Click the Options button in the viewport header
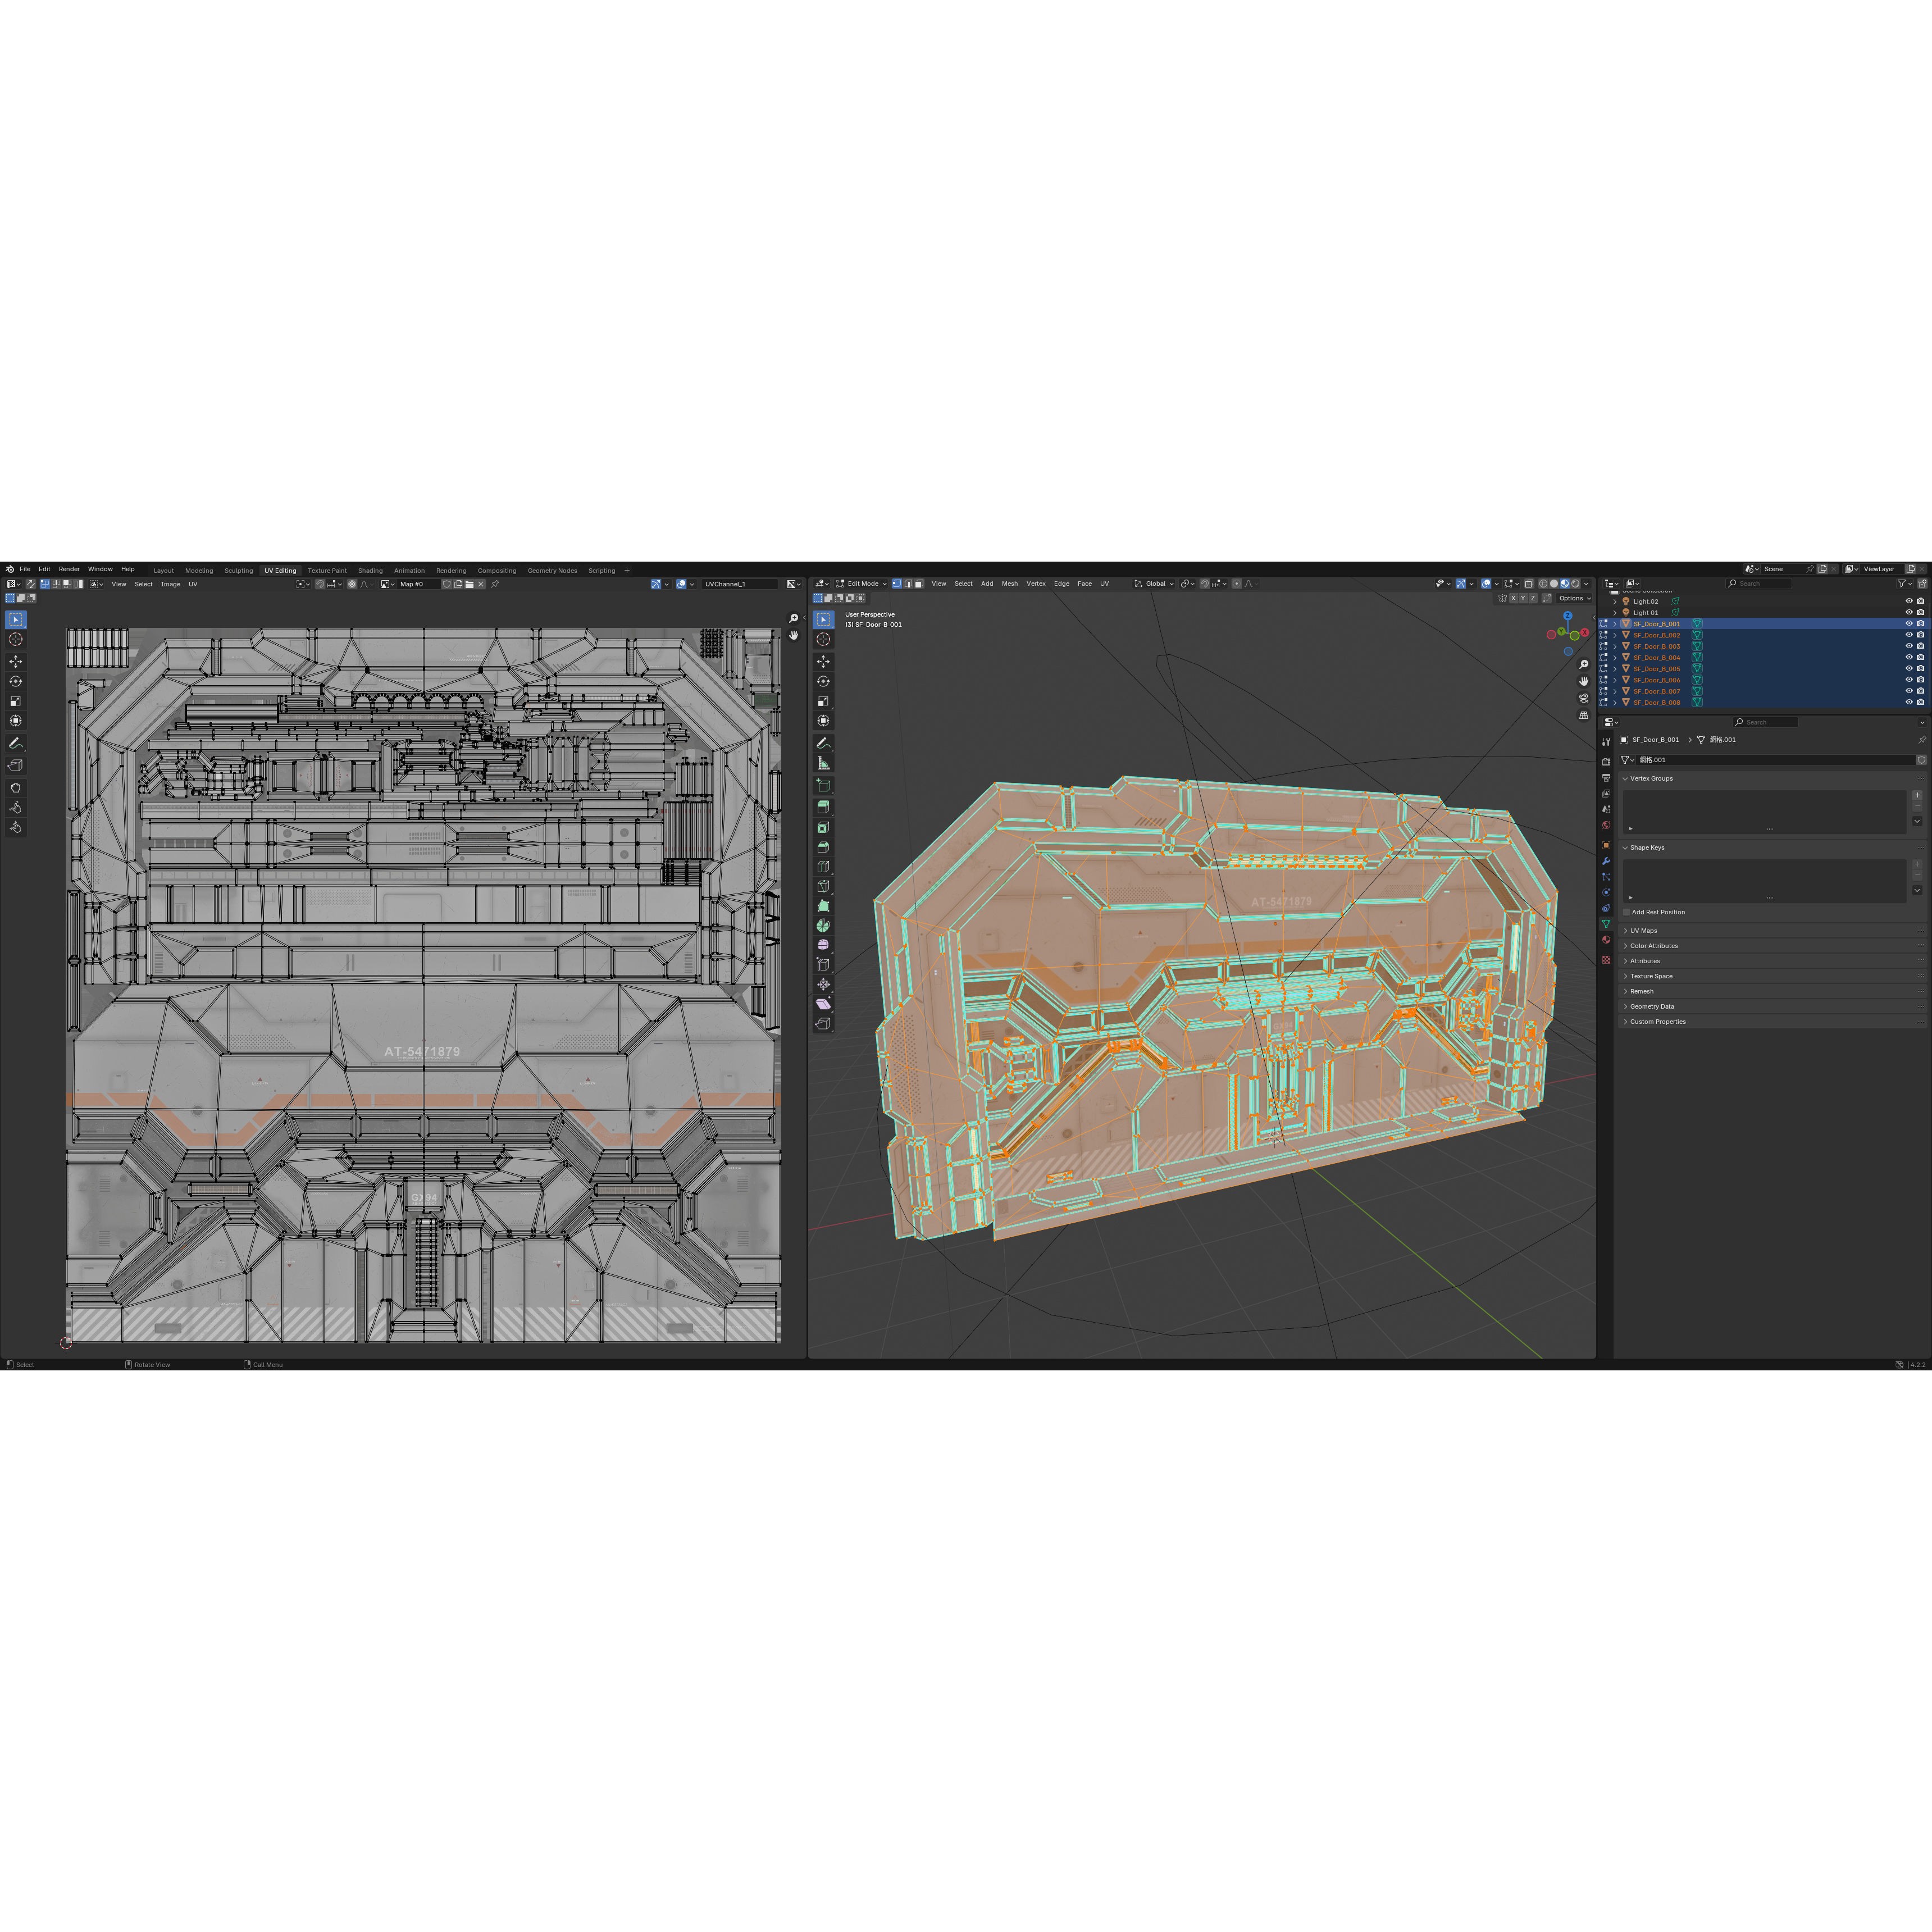 click(1573, 598)
